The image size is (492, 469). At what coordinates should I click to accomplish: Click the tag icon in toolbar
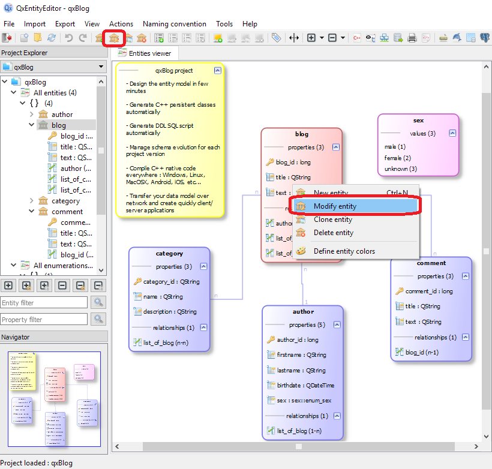[x=276, y=38]
